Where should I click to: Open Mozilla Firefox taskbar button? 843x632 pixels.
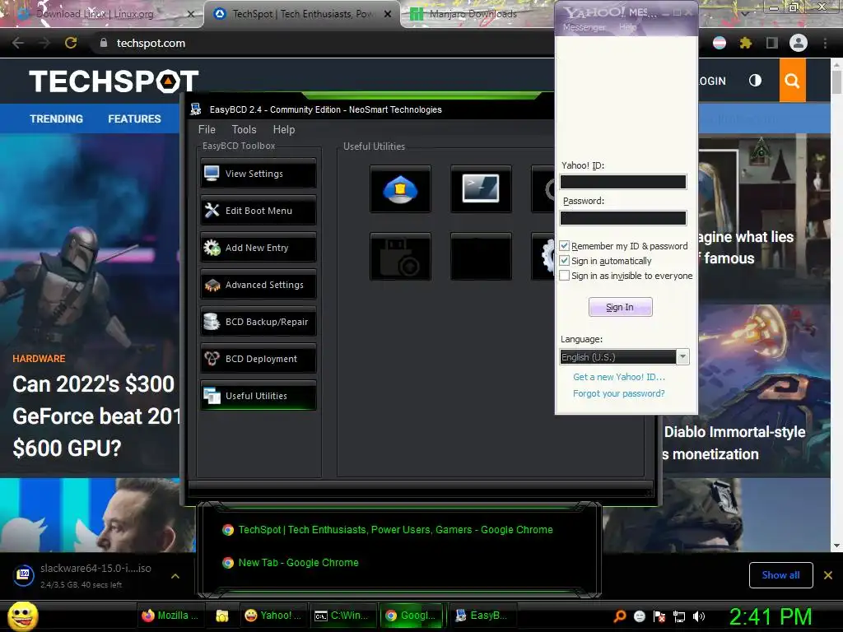pos(170,616)
